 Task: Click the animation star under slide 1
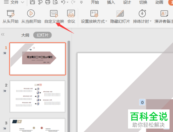[x=4, y=53]
